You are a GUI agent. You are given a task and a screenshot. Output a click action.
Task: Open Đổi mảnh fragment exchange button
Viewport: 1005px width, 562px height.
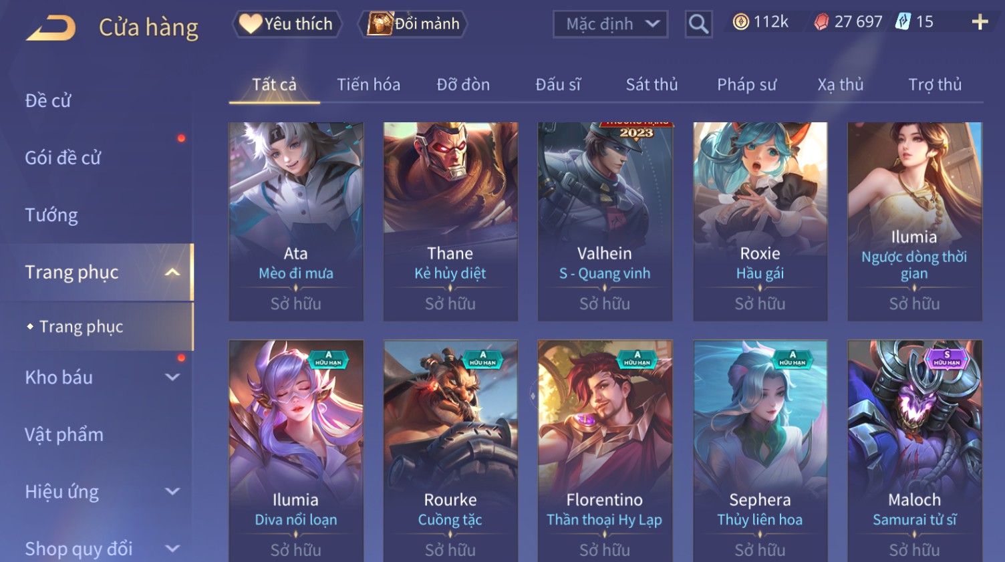point(412,24)
